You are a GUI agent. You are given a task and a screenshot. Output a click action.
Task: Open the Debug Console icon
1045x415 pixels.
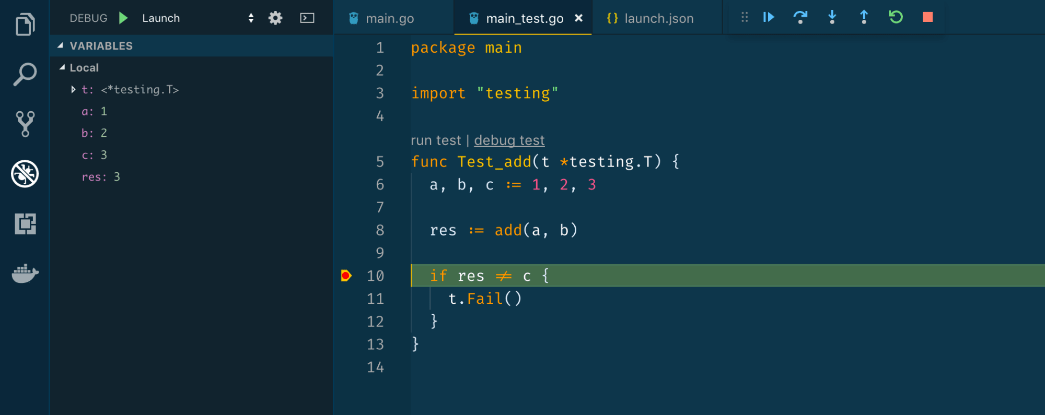click(x=307, y=18)
